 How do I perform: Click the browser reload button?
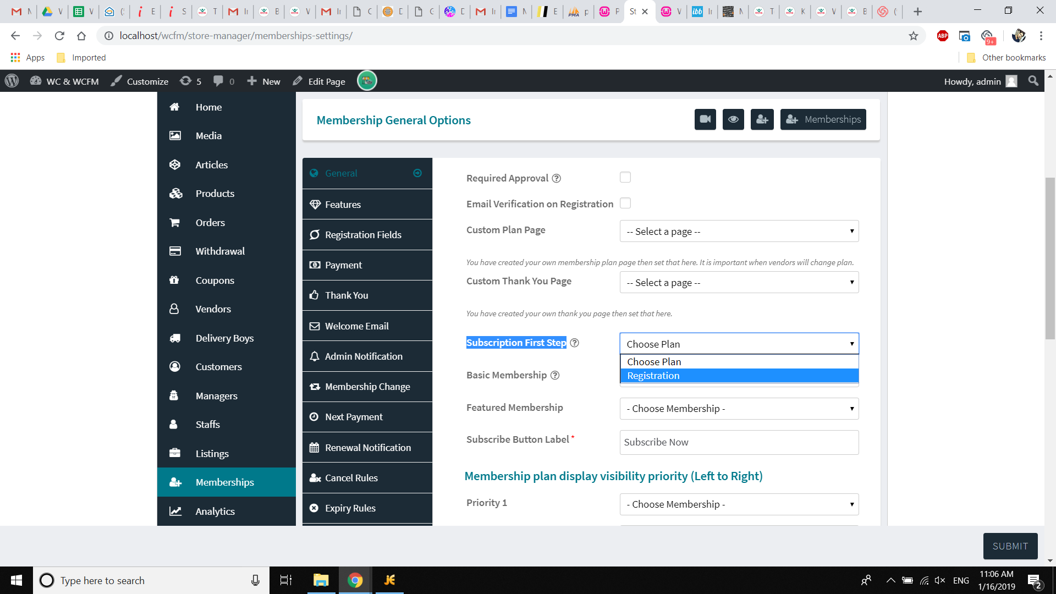click(x=59, y=36)
